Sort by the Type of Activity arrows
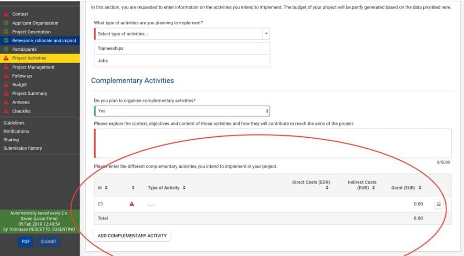 click(184, 188)
